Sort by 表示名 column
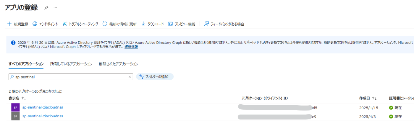 17,98
